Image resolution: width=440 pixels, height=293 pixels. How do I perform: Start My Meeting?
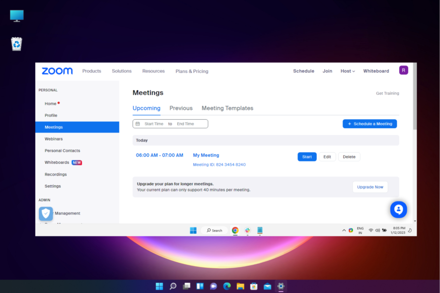[307, 157]
